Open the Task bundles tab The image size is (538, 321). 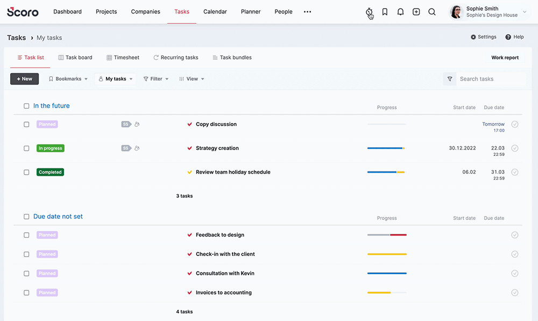(x=232, y=58)
